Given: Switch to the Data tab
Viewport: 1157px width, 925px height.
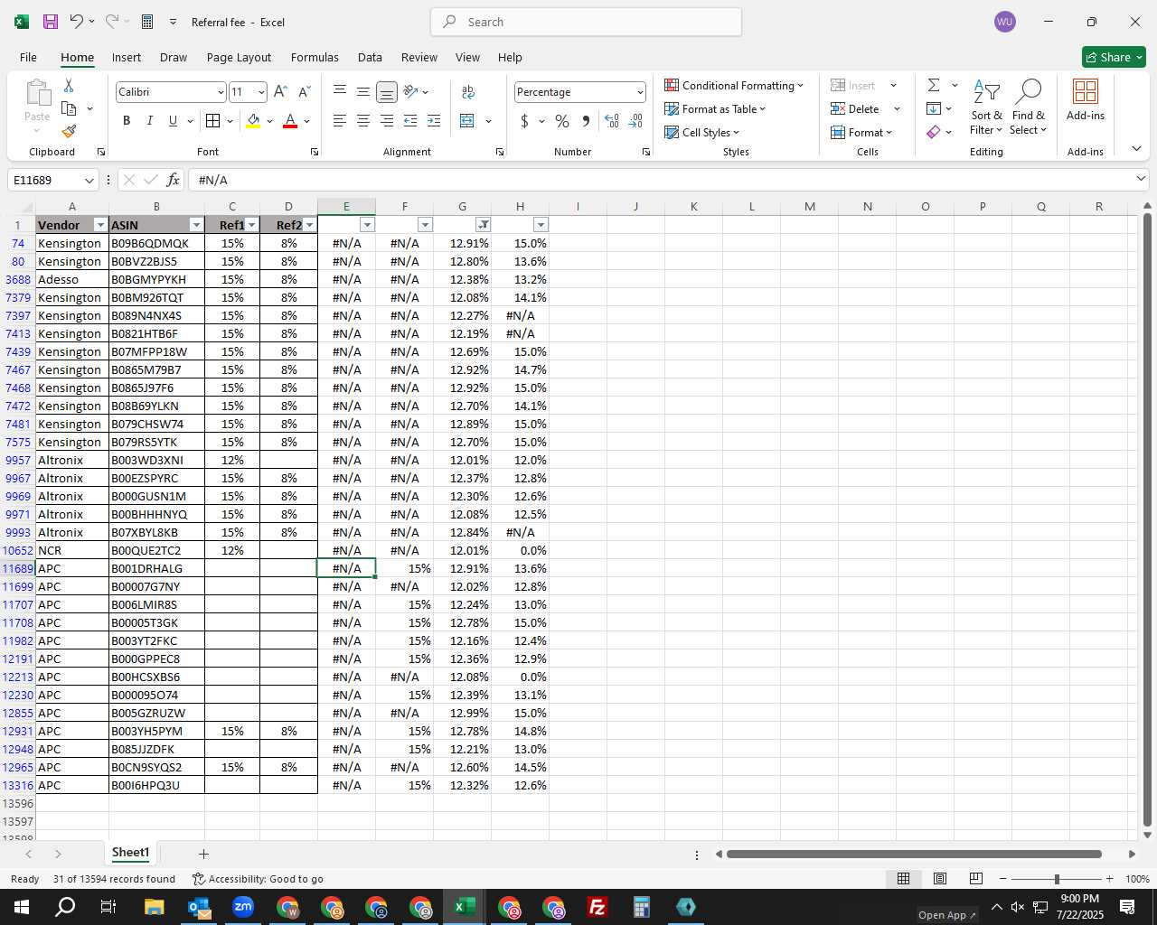Looking at the screenshot, I should coord(370,57).
